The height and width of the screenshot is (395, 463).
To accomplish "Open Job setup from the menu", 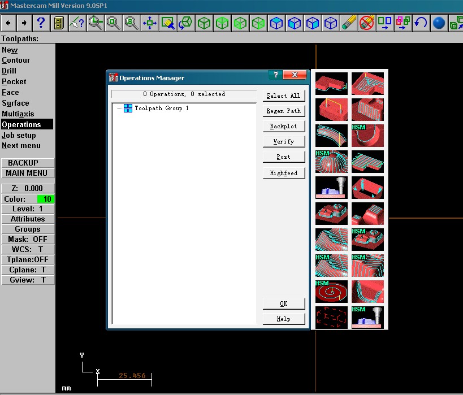I will pos(19,135).
